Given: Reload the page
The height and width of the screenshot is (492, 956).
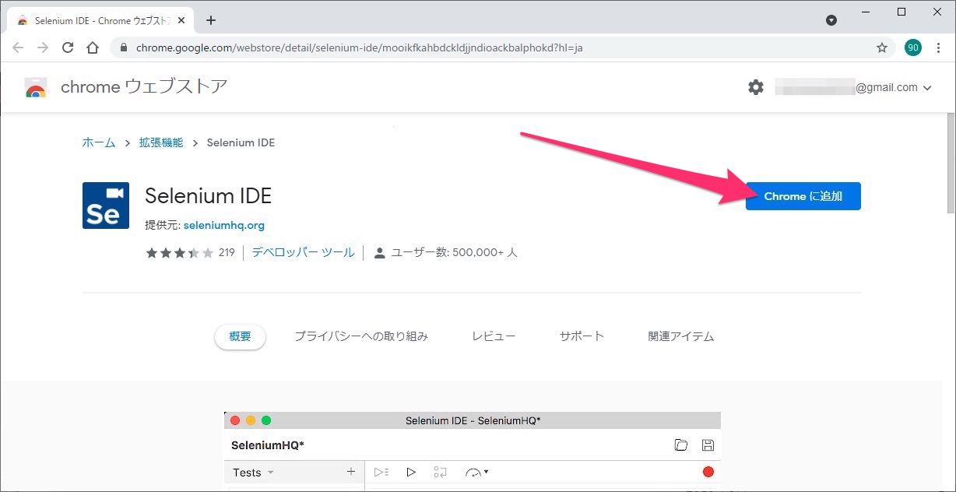Looking at the screenshot, I should pos(68,47).
